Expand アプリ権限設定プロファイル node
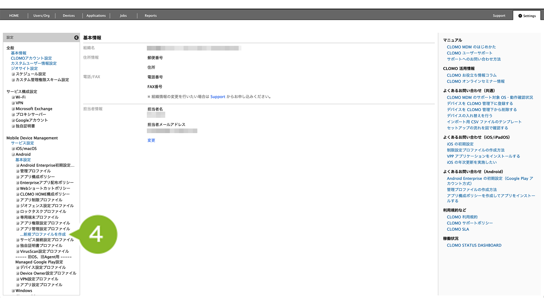This screenshot has width=544, height=306. [18, 223]
